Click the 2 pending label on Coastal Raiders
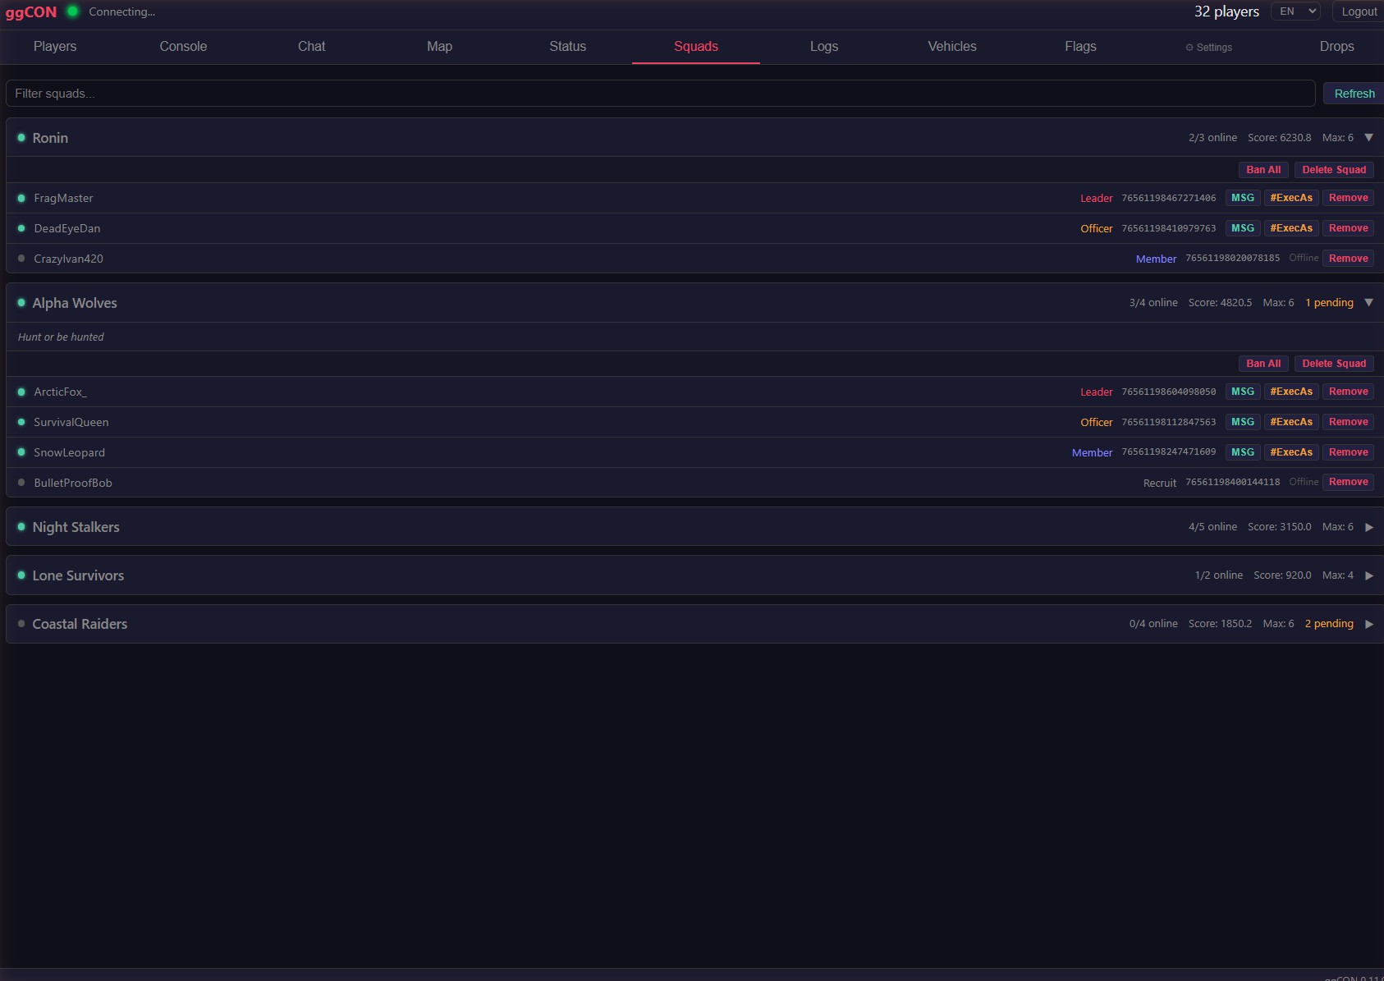This screenshot has height=981, width=1384. point(1329,624)
